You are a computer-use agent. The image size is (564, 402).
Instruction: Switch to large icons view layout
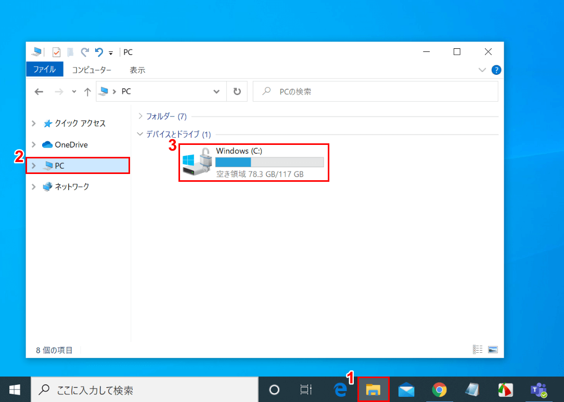493,350
